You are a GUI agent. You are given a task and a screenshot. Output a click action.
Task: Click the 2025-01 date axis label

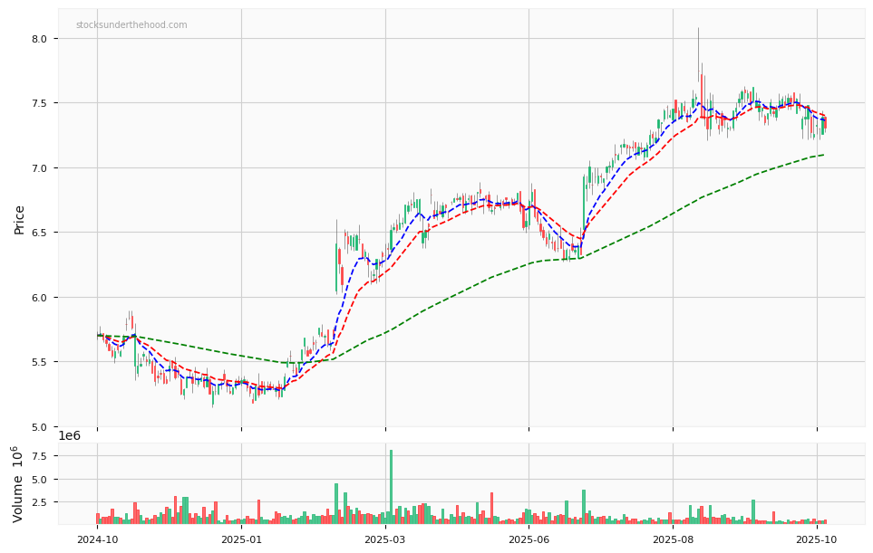[241, 539]
